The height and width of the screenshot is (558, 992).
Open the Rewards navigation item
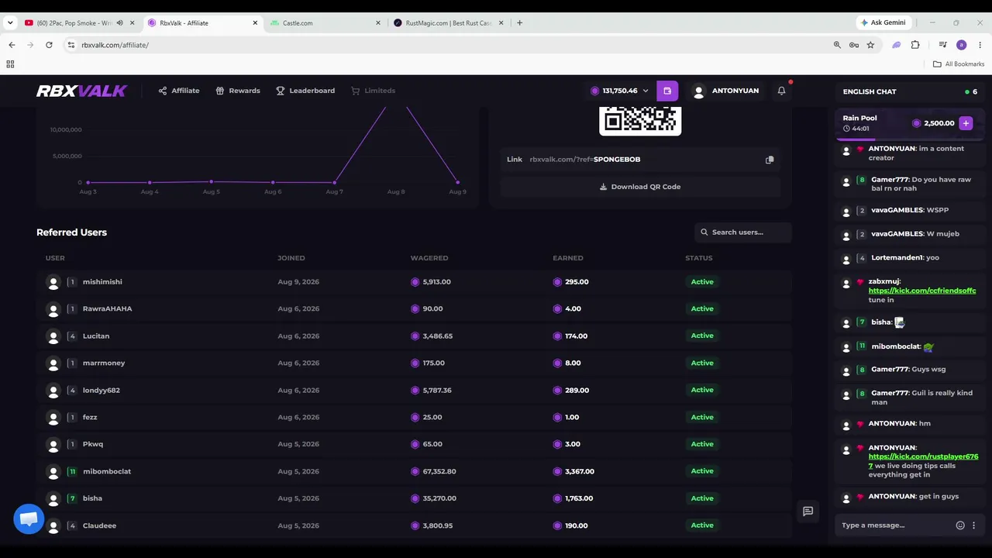coord(238,91)
